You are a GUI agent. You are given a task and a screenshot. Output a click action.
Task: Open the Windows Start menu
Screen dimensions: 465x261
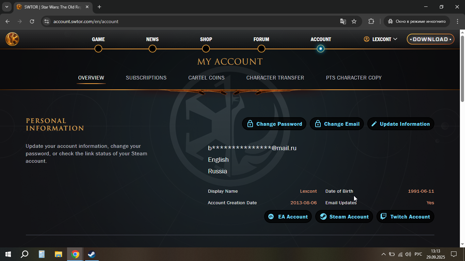8,254
